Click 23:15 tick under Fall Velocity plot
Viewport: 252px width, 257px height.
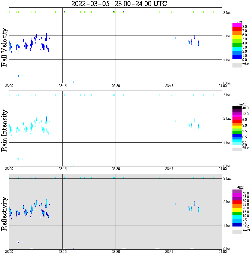point(63,86)
